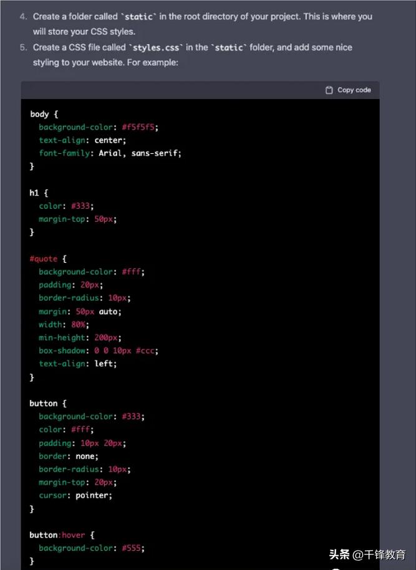The height and width of the screenshot is (570, 416).
Task: Click the `static` folder mention in step 5
Action: pyautogui.click(x=229, y=47)
